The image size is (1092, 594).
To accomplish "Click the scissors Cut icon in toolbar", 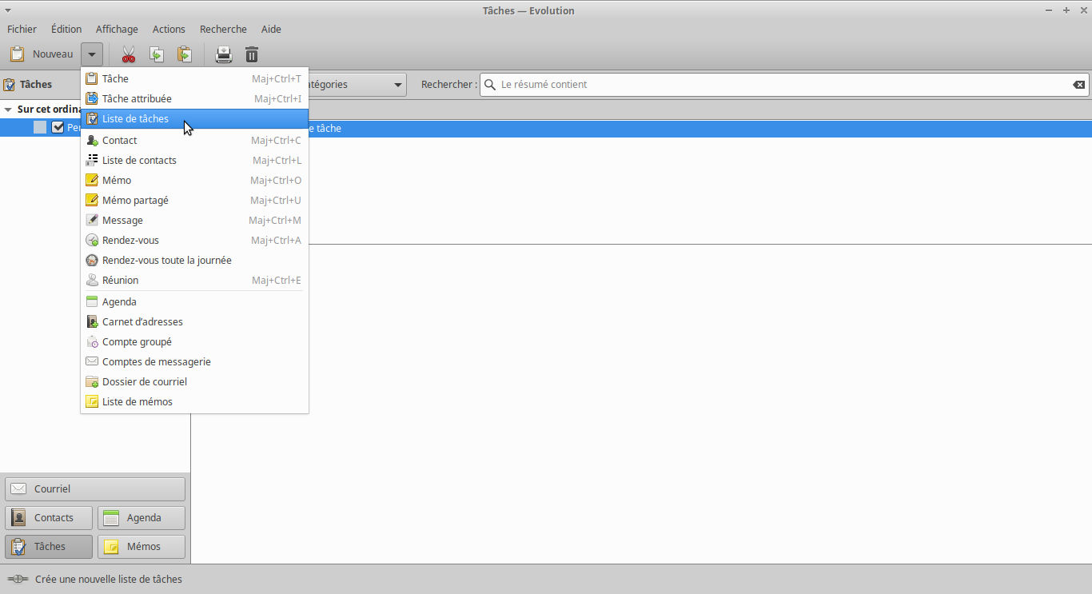I will pyautogui.click(x=128, y=54).
